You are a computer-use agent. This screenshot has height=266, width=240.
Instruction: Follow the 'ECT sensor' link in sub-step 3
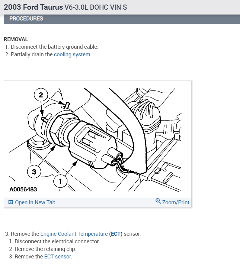click(58, 257)
